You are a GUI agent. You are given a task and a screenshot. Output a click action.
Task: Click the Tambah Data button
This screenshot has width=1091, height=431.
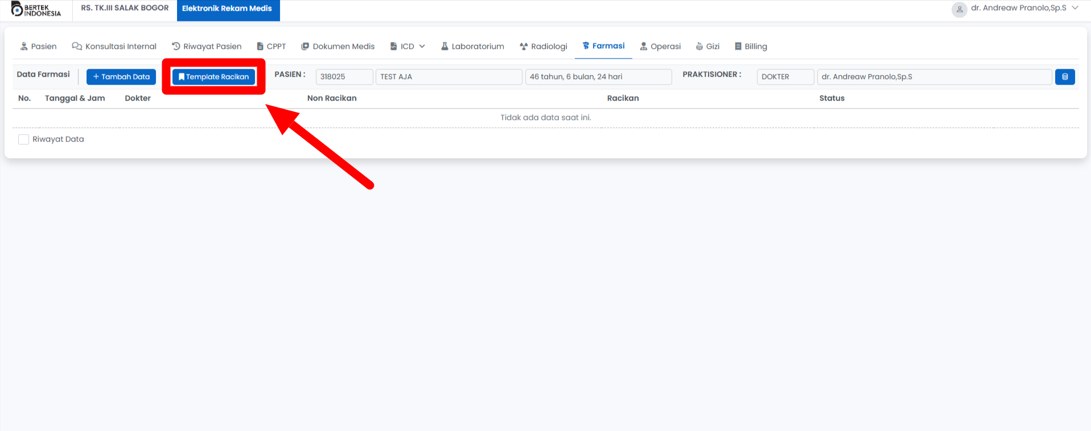pos(121,77)
